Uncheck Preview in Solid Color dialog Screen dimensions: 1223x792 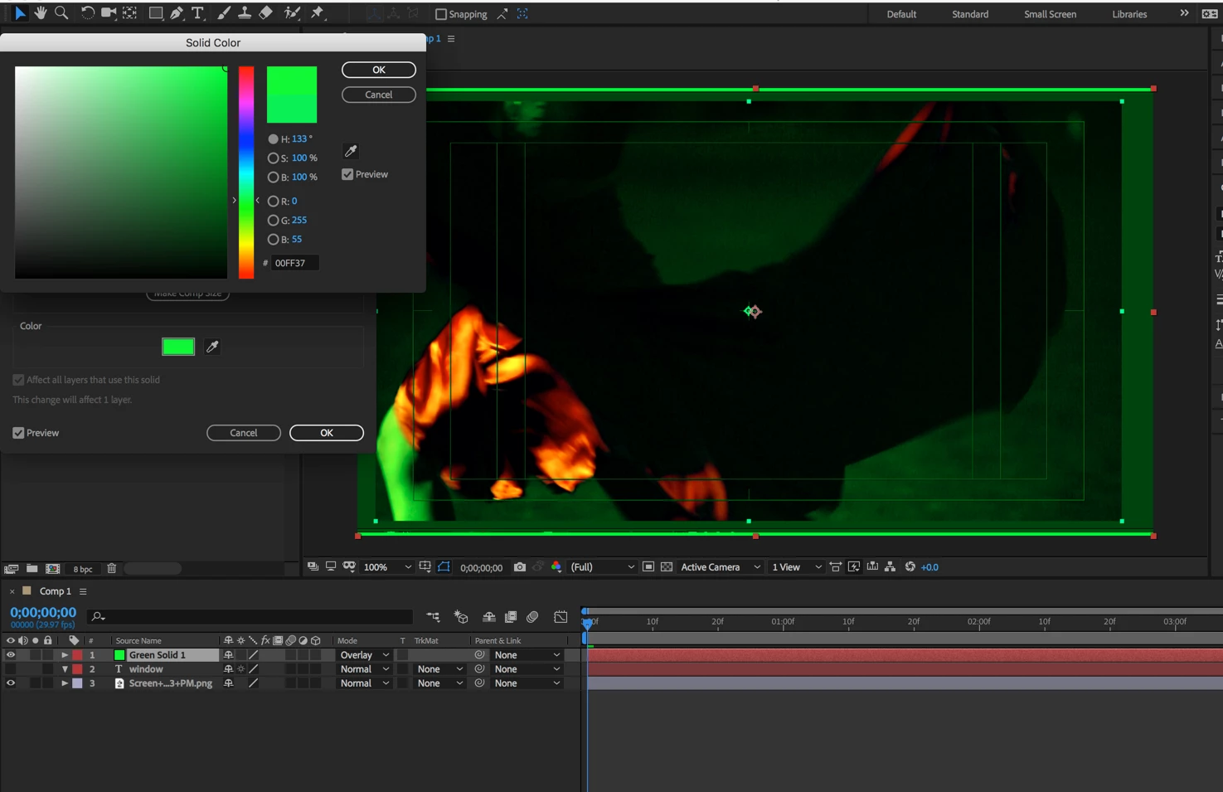pyautogui.click(x=347, y=174)
